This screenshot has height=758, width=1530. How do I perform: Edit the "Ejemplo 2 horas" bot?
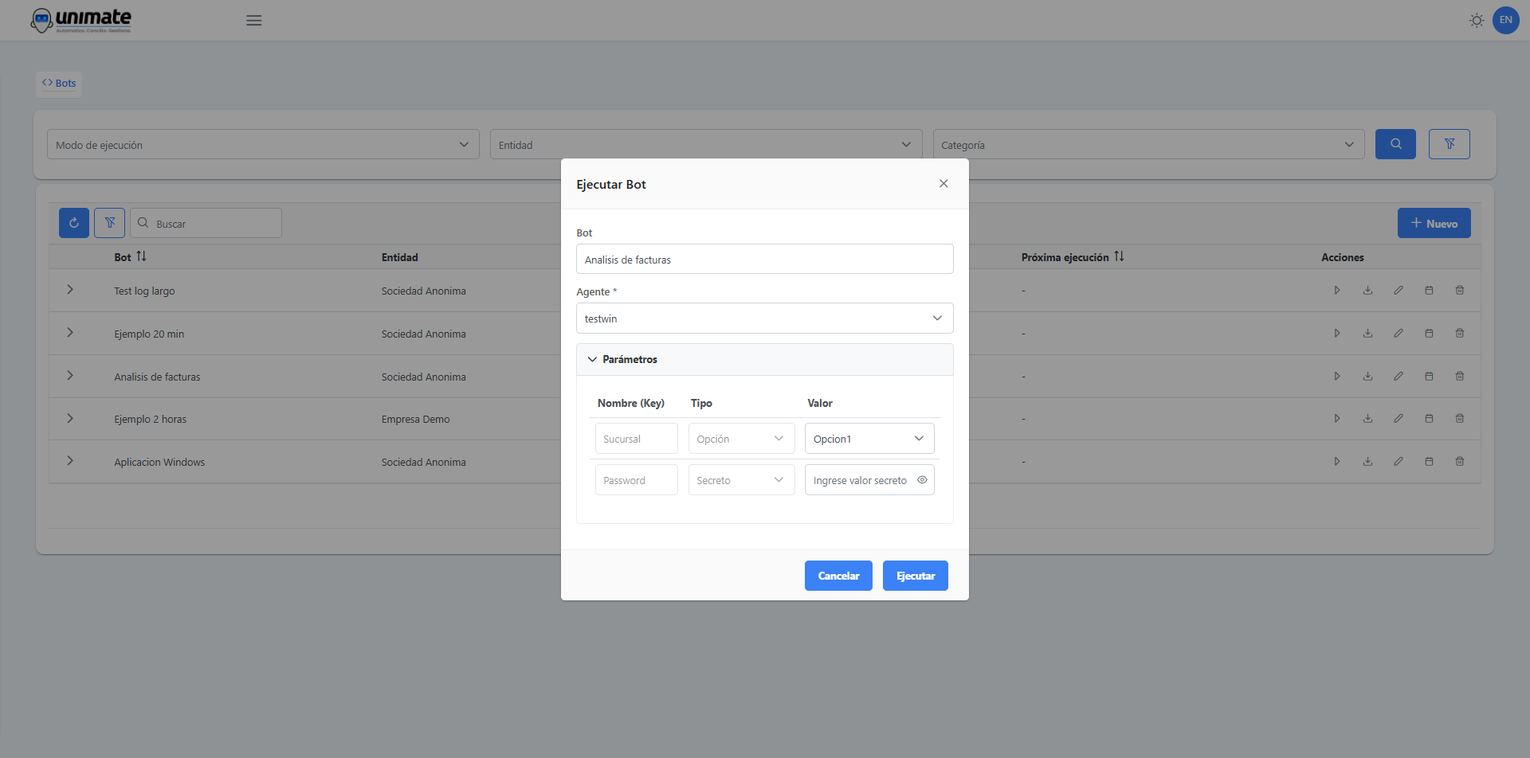[1399, 418]
